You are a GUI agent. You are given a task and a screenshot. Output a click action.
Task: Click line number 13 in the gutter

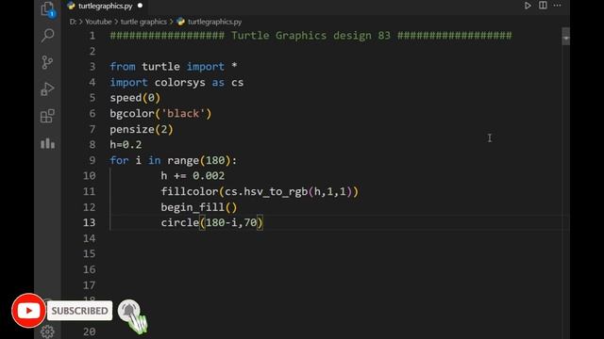tap(90, 222)
